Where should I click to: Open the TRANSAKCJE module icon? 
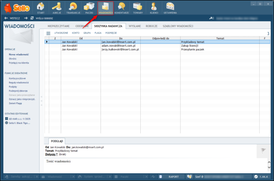click(x=73, y=8)
